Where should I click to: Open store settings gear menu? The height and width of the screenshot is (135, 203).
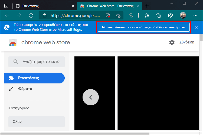(x=172, y=42)
